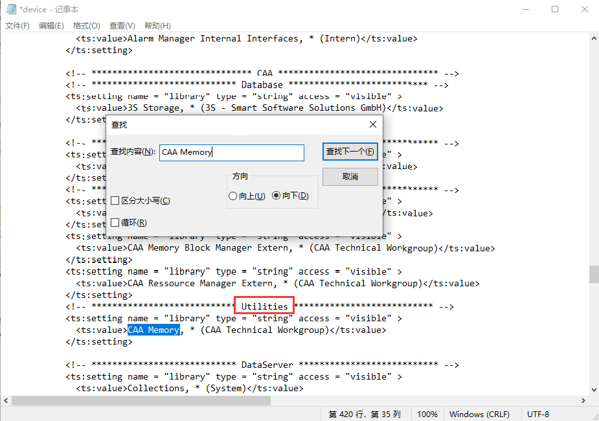Image resolution: width=599 pixels, height=421 pixels.
Task: Click the vertical scrollbar up arrow
Action: 593,38
